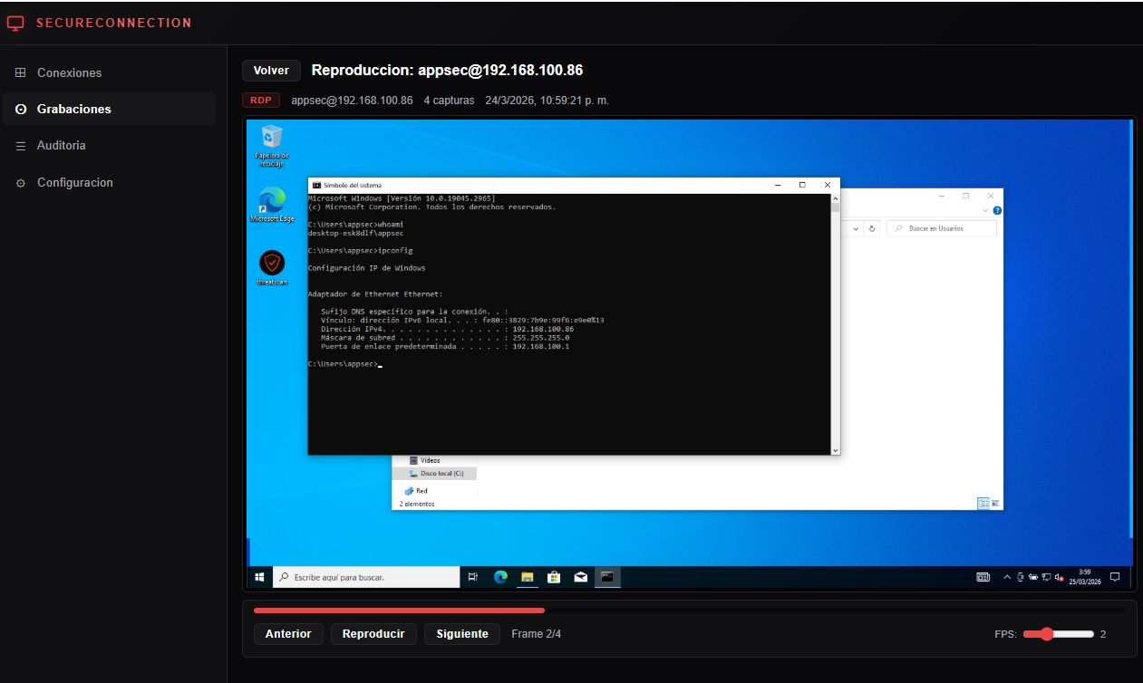Image resolution: width=1143 pixels, height=683 pixels.
Task: Select Vídeos in Explorer navigation pane
Action: tap(425, 460)
